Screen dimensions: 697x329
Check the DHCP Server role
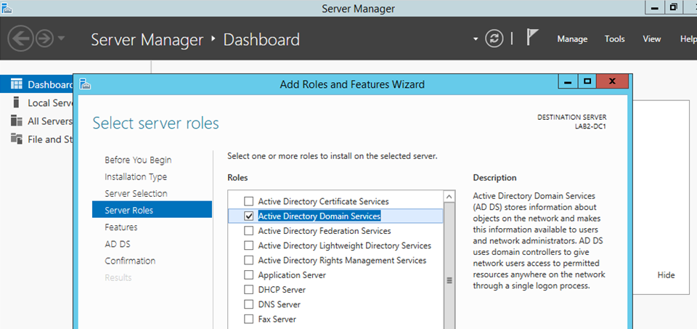pyautogui.click(x=249, y=290)
